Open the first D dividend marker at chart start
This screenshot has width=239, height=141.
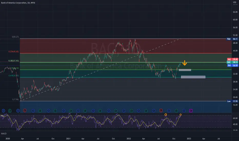tap(3, 111)
